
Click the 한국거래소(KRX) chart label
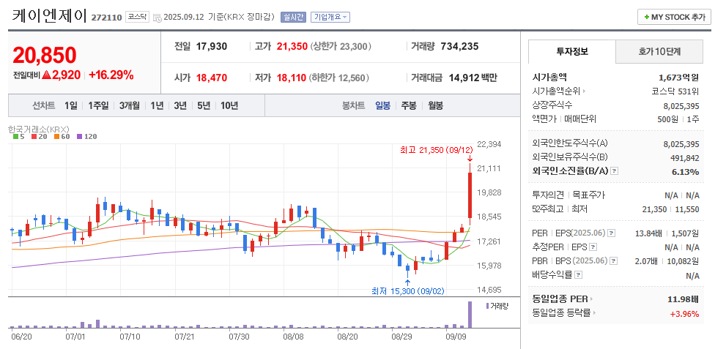38,129
